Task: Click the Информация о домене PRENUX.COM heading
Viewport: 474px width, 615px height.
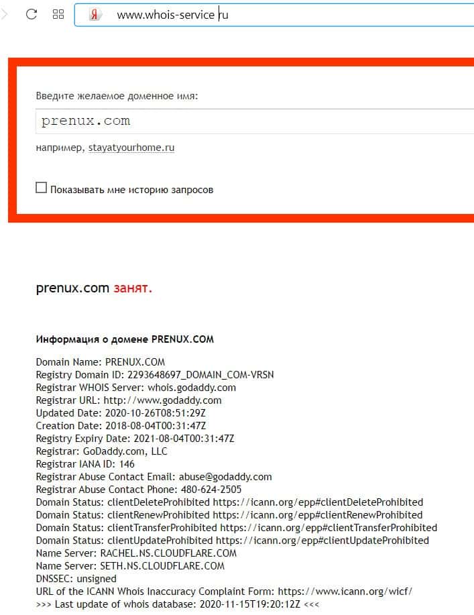Action: tap(125, 339)
